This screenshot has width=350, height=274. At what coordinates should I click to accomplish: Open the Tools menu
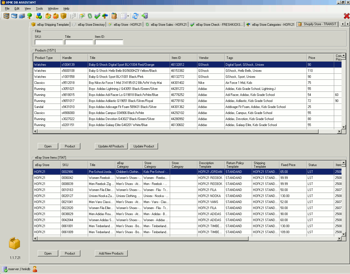tap(39, 8)
